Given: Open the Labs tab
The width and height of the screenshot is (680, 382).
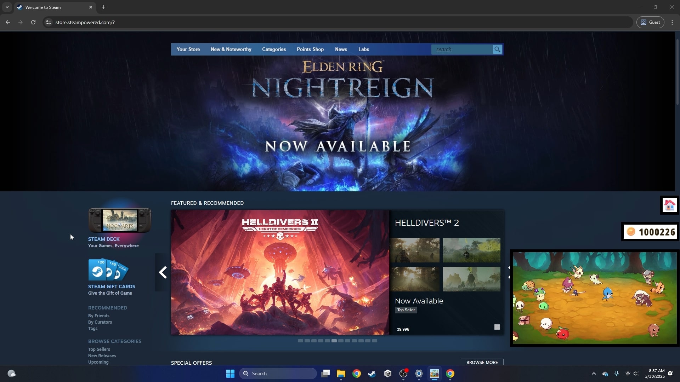Looking at the screenshot, I should 364,50.
